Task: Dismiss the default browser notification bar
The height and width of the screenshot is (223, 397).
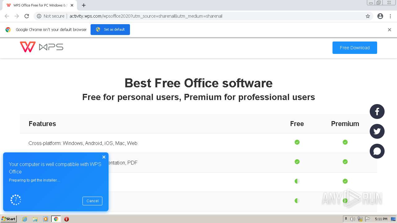Action: click(x=390, y=30)
